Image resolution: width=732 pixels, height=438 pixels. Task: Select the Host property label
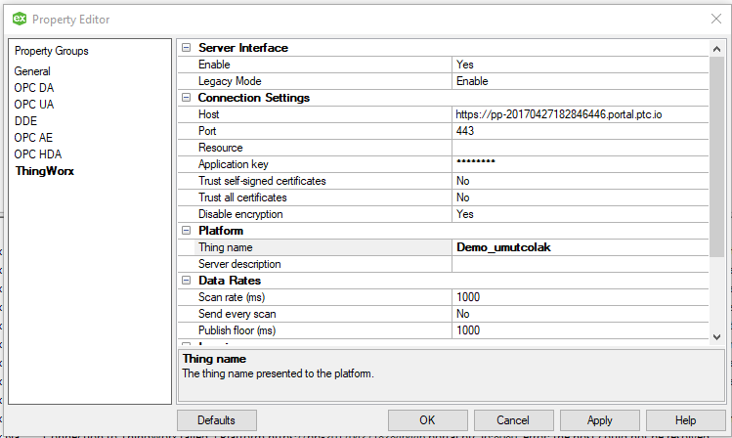[209, 114]
